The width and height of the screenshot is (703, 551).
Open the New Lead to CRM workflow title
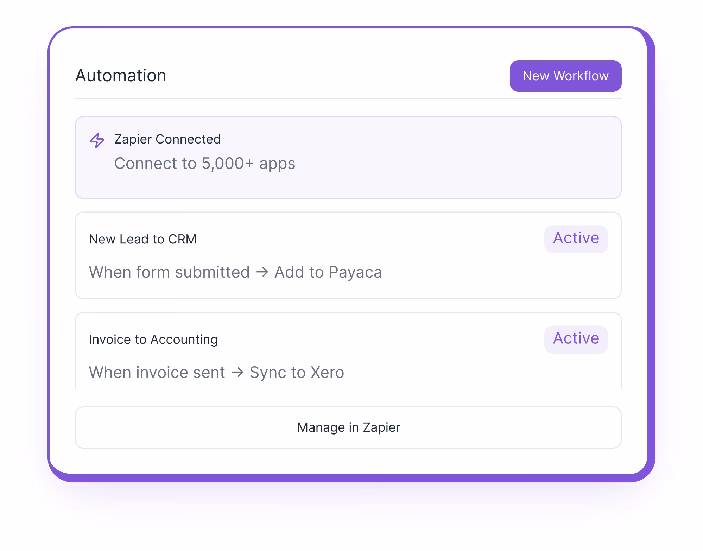click(143, 239)
